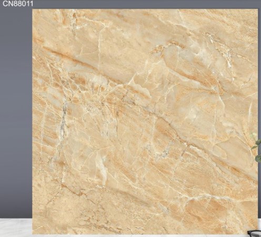Click the CN88011 product code label

[18, 4]
